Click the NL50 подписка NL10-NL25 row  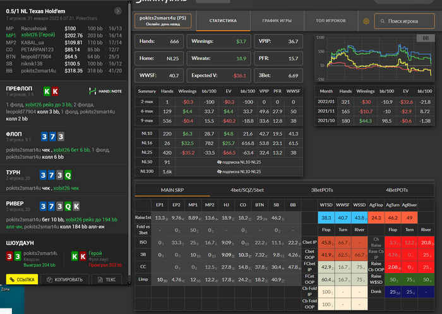click(x=218, y=162)
